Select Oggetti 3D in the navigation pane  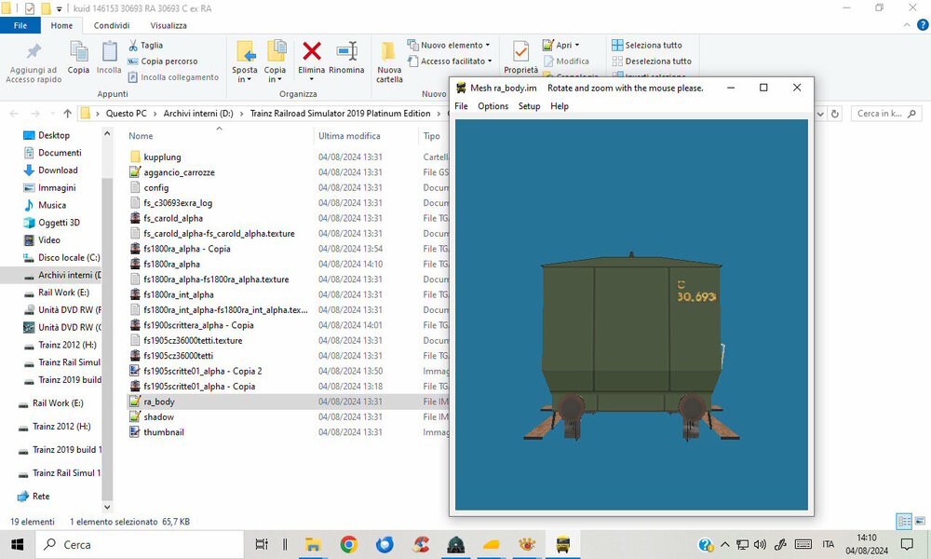(x=59, y=223)
